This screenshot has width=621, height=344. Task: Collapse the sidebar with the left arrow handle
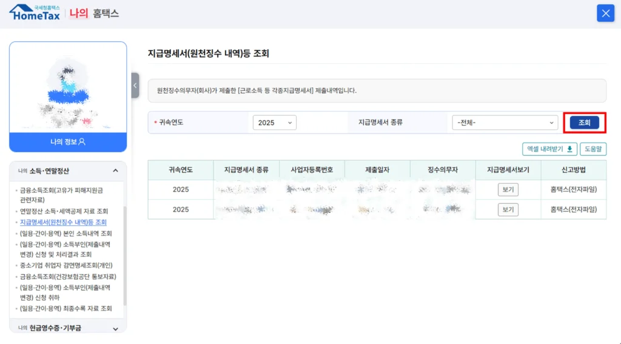[x=135, y=85]
